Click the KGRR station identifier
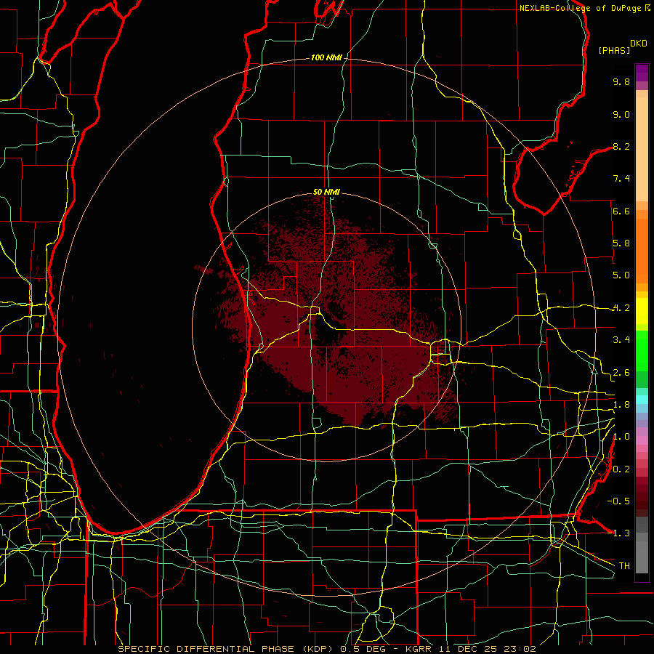The height and width of the screenshot is (654, 654). click(x=419, y=649)
